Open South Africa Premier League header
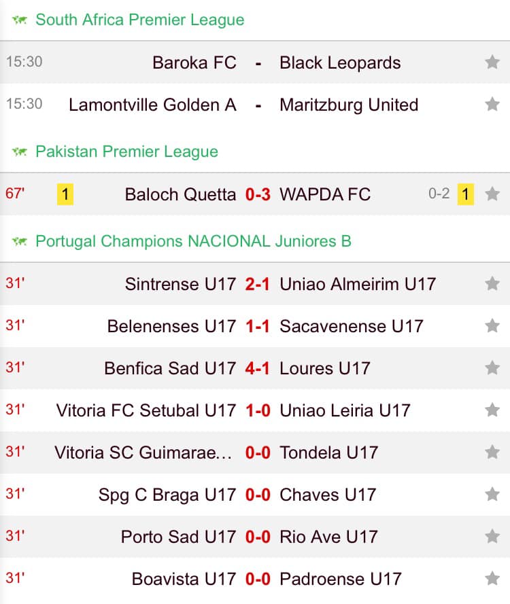 click(x=140, y=20)
